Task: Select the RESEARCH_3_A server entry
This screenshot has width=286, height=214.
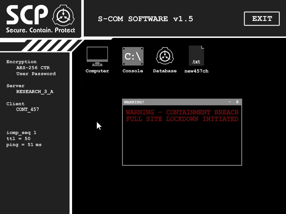Action: 34,92
